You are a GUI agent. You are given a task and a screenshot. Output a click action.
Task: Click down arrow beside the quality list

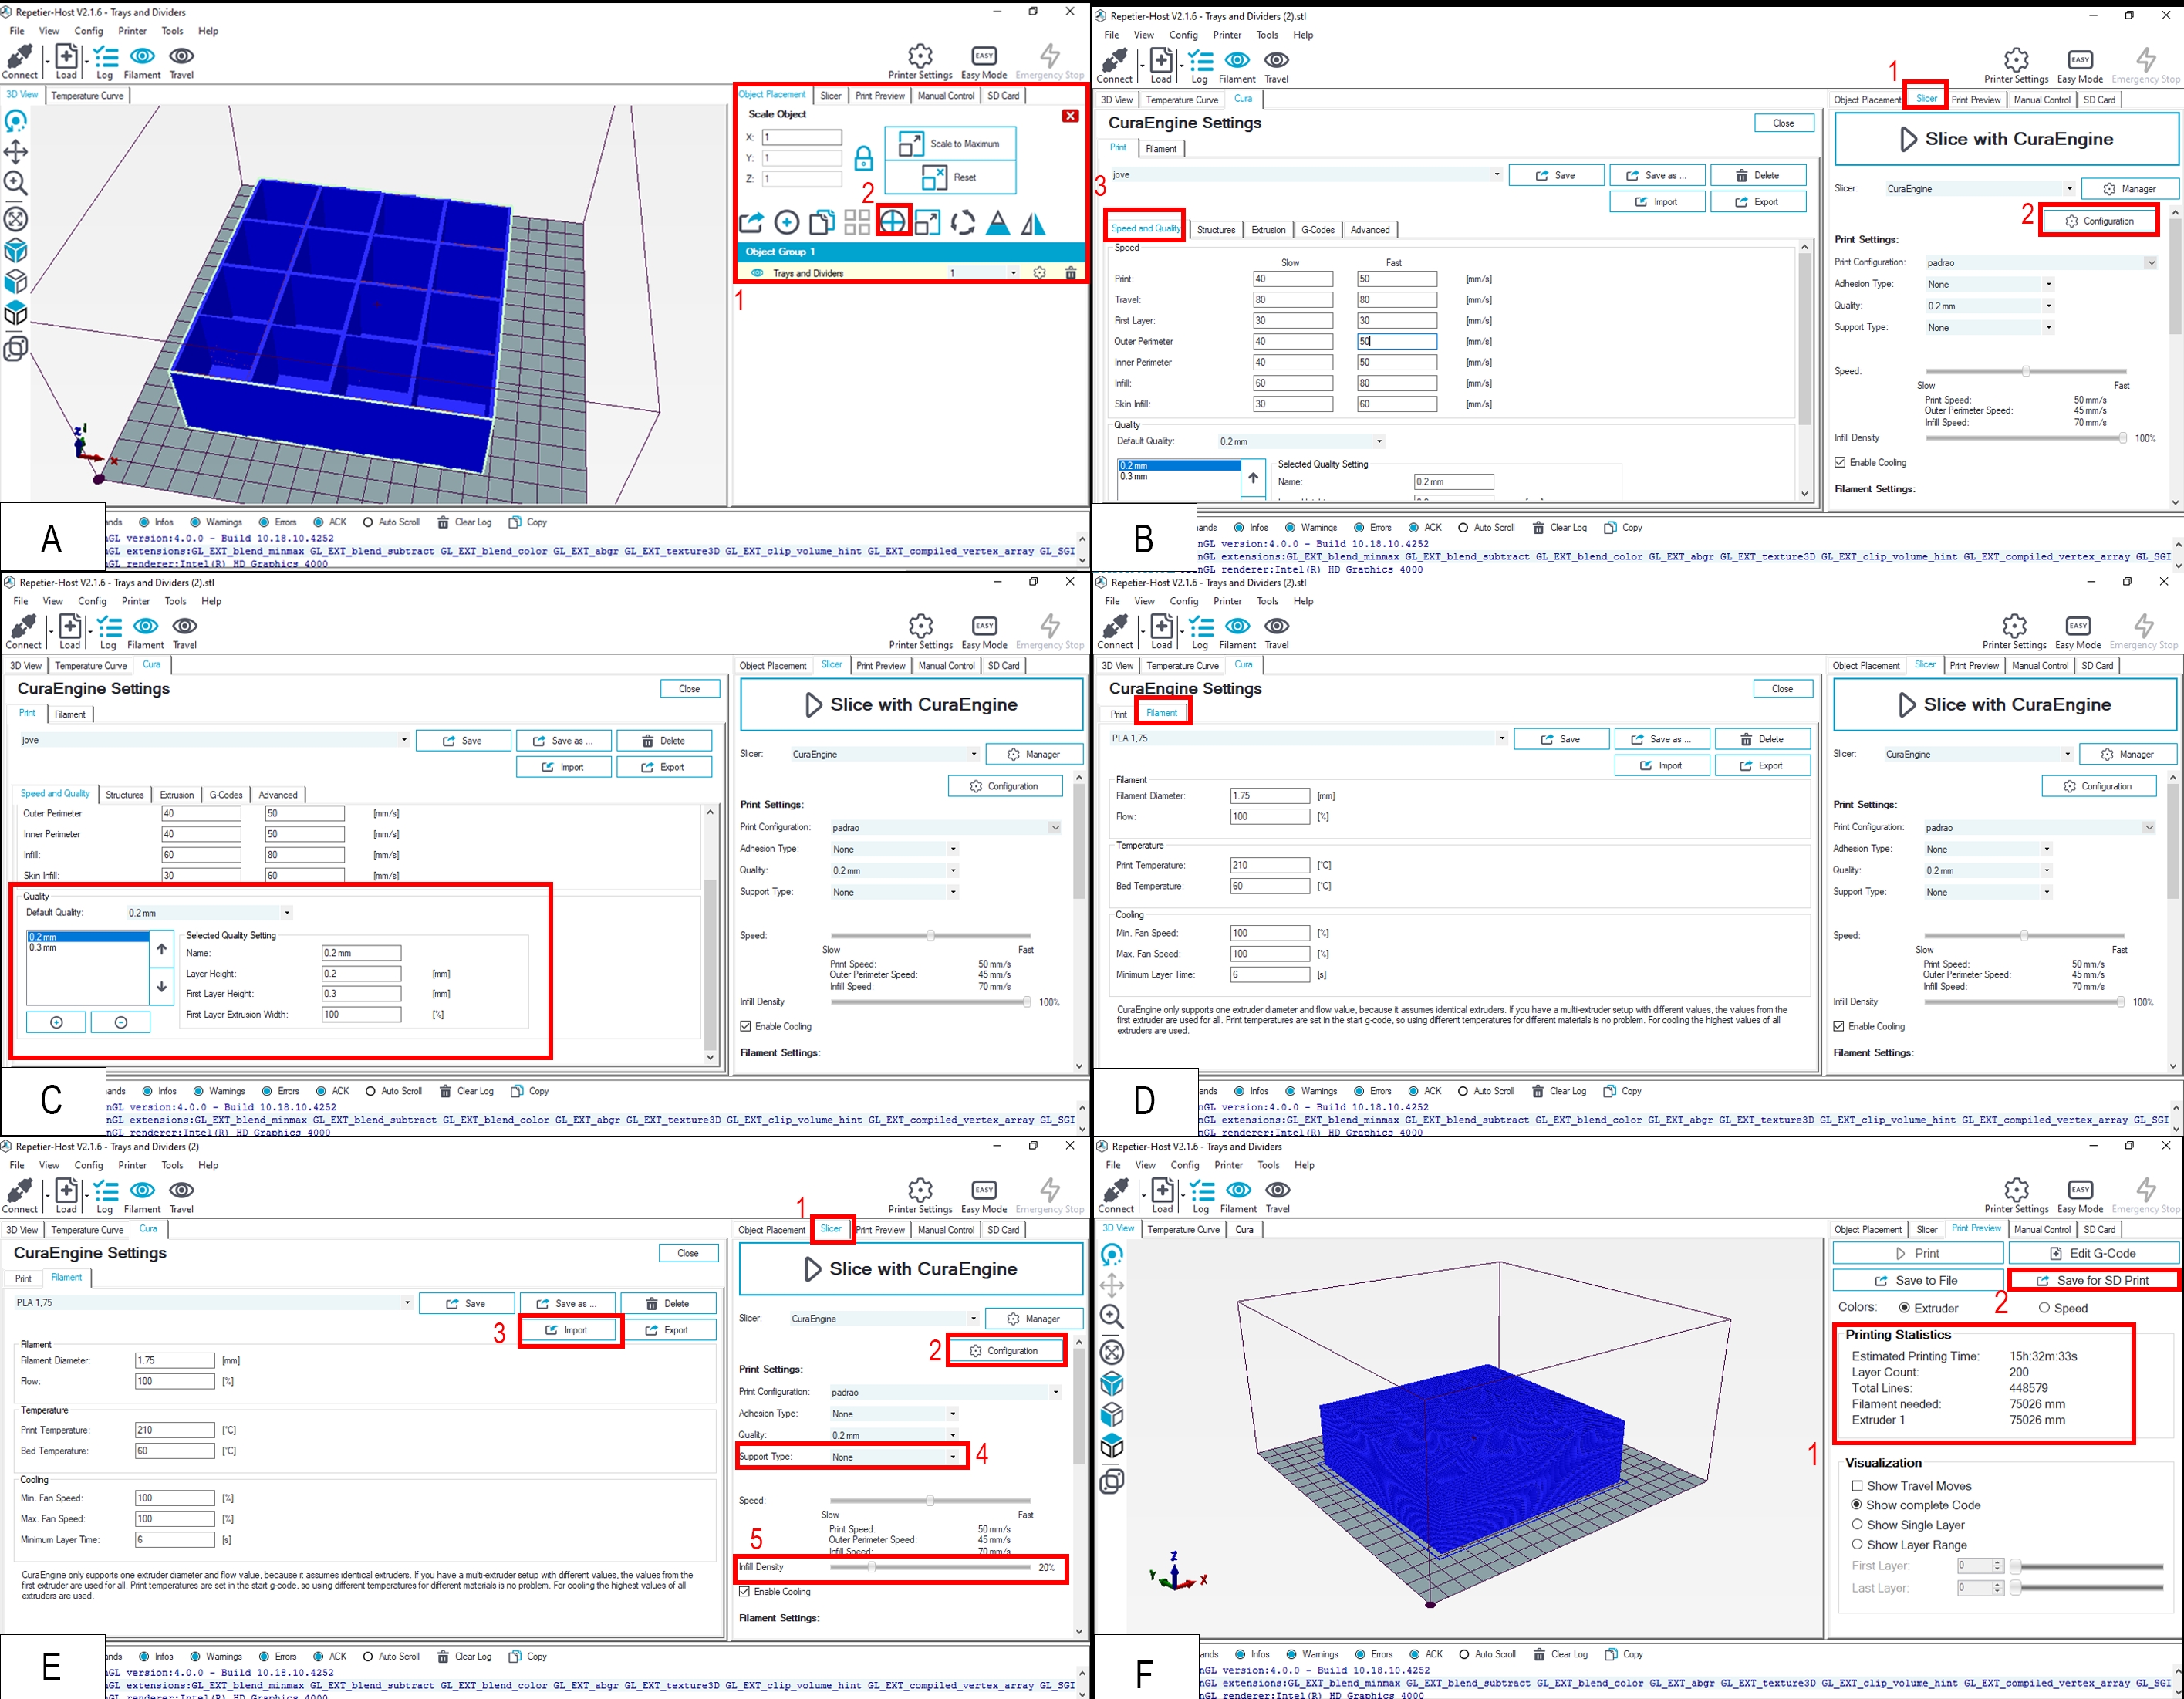pyautogui.click(x=162, y=986)
